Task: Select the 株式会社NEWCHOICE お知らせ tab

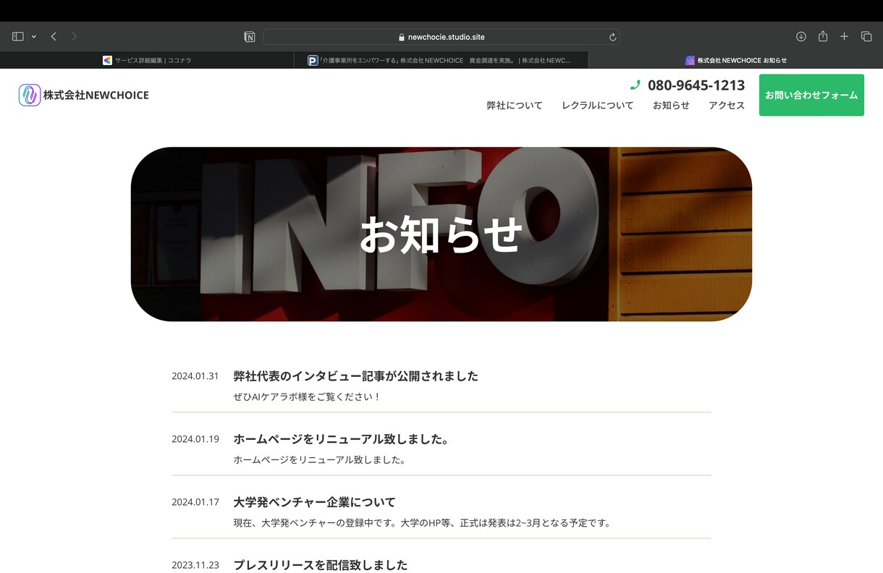Action: pos(735,61)
